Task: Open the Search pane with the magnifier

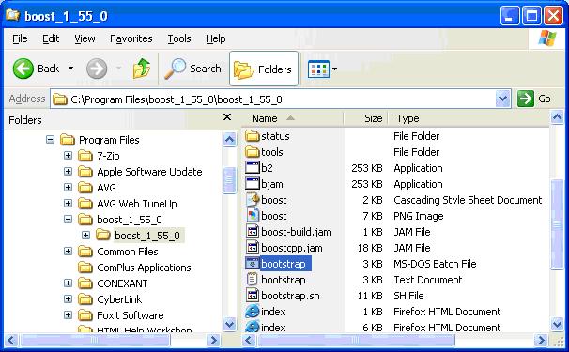Action: pyautogui.click(x=192, y=69)
